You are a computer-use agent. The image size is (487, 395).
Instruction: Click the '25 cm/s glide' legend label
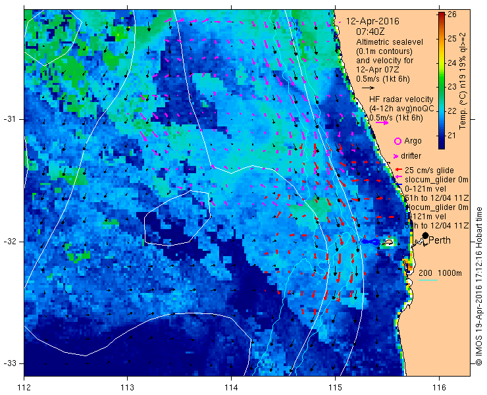pyautogui.click(x=429, y=171)
